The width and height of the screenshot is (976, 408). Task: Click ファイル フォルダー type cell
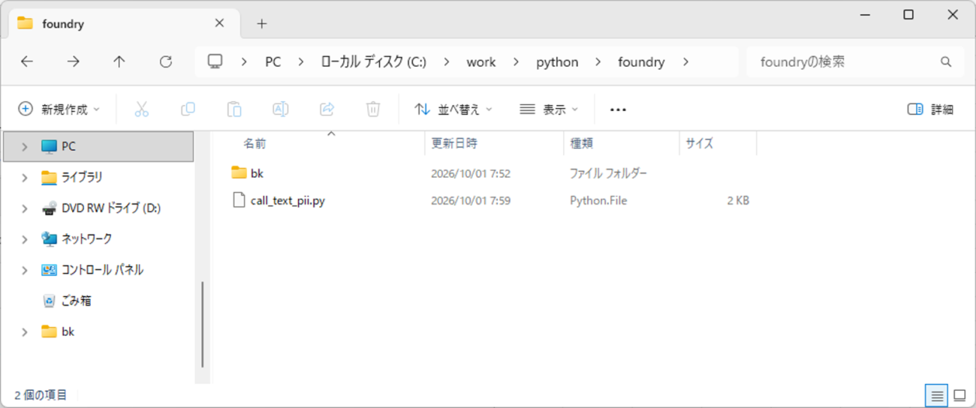(x=608, y=173)
